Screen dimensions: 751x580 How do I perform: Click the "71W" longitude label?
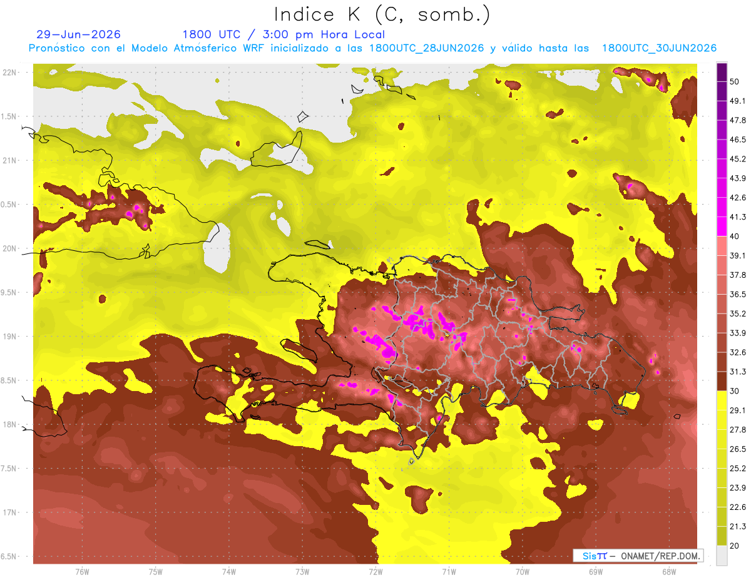coord(449,572)
